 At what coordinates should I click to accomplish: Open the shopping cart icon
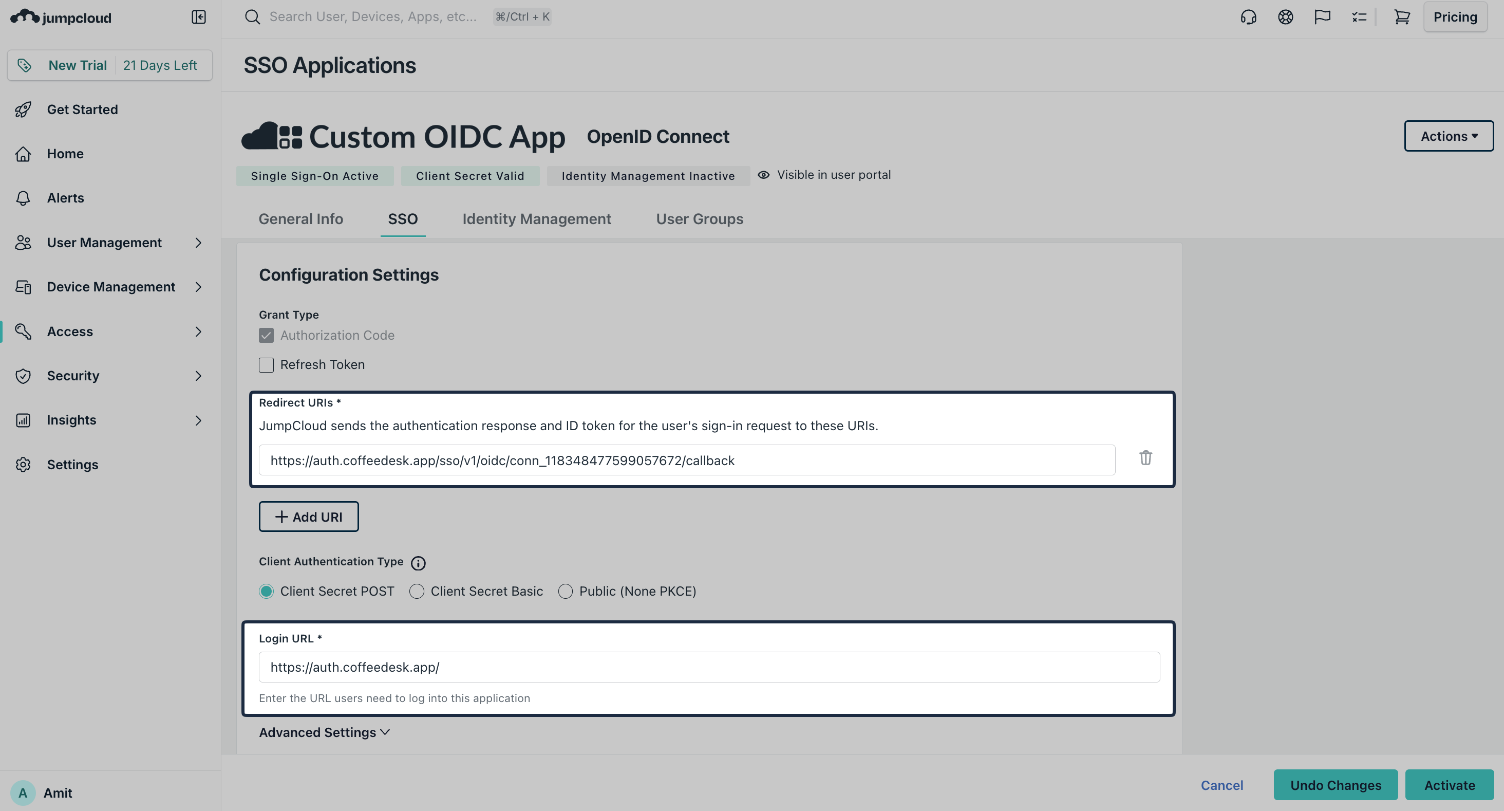point(1402,16)
